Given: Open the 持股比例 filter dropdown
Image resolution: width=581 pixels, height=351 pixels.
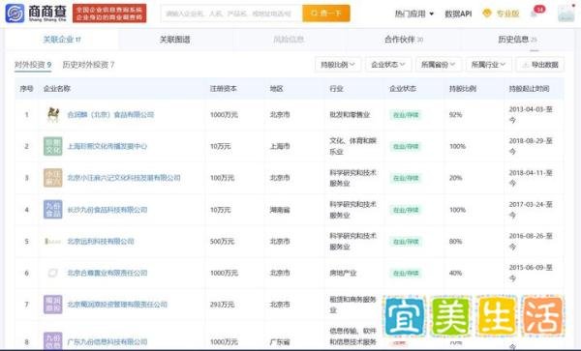Looking at the screenshot, I should tap(338, 65).
